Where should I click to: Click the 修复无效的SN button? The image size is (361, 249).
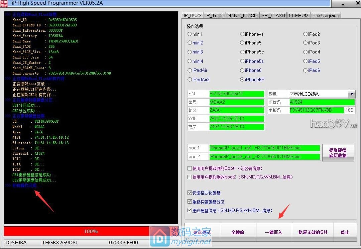tap(313, 232)
